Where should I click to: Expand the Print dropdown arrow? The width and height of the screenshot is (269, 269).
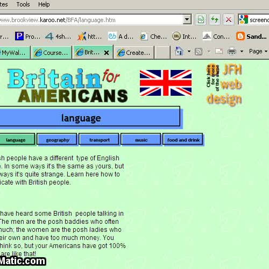[242, 52]
